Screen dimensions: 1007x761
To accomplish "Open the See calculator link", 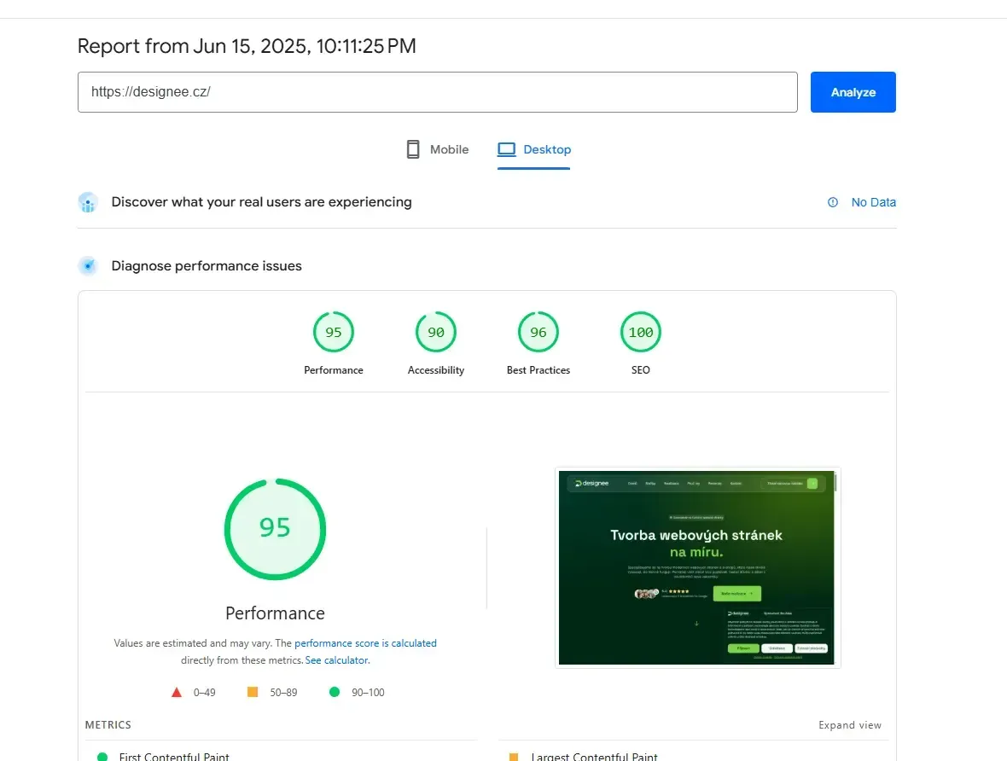I will 337,660.
